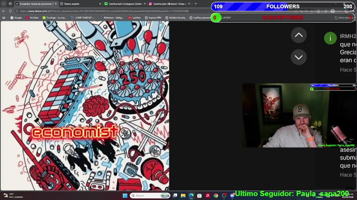Open the YouTube bookmark

pos(32,18)
